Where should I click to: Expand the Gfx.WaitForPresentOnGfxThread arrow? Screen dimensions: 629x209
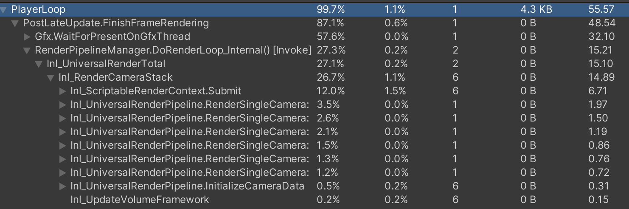27,37
